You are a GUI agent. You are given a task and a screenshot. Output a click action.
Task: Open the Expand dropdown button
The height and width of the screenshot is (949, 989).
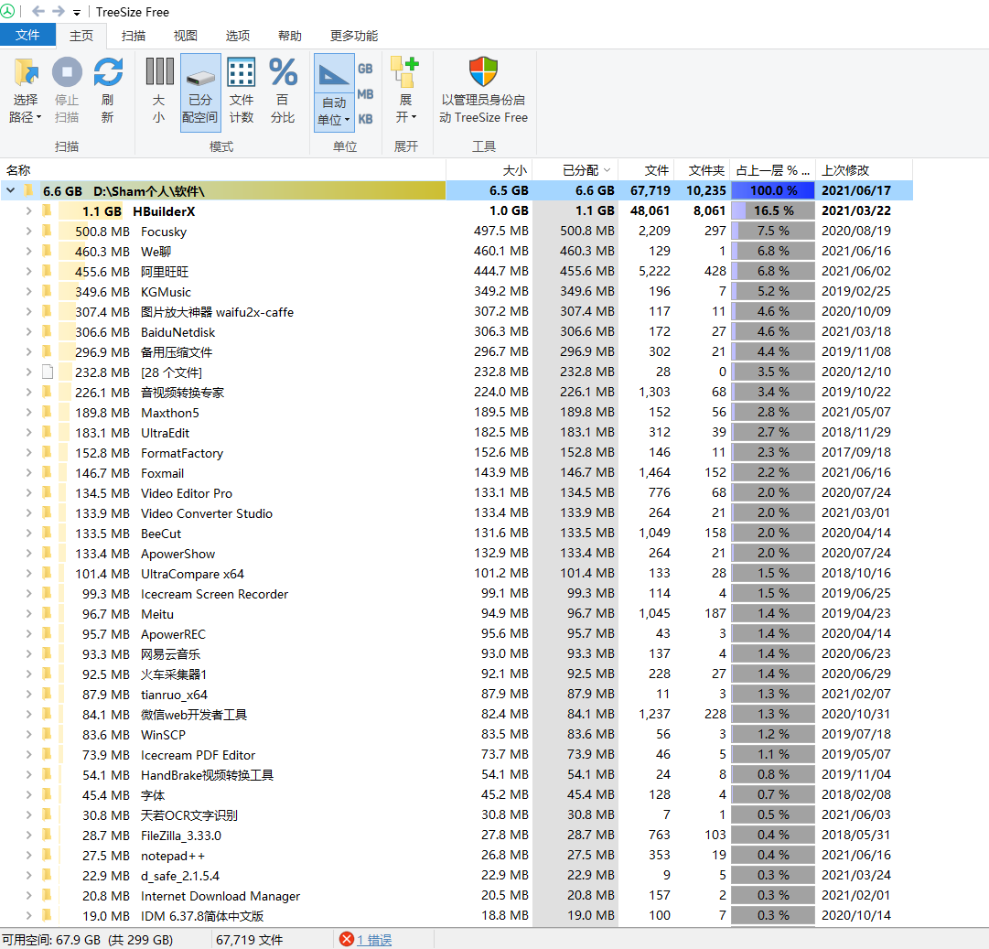pyautogui.click(x=405, y=91)
